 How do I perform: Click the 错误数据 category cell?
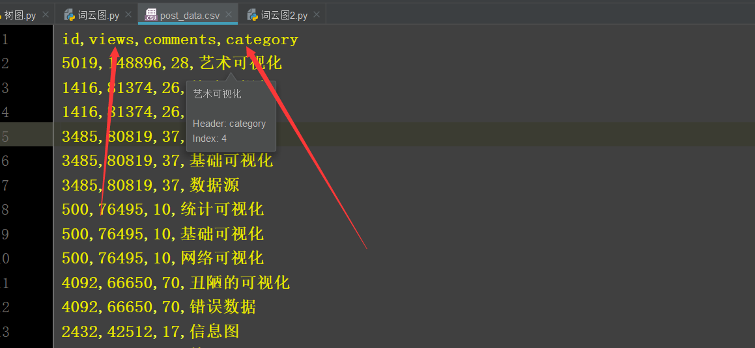[x=222, y=306]
